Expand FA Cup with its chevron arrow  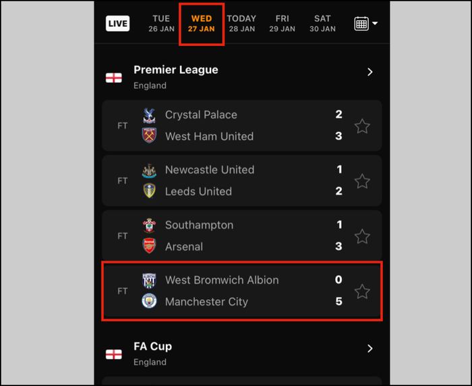click(370, 348)
